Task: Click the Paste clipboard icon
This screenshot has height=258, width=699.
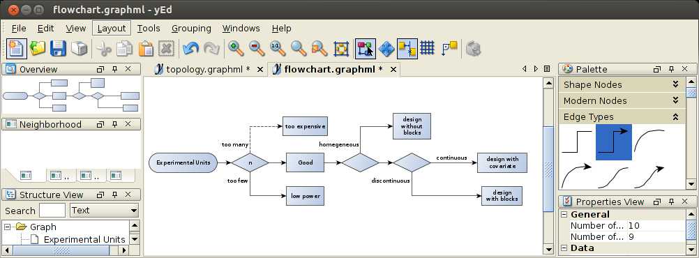Action: point(145,48)
